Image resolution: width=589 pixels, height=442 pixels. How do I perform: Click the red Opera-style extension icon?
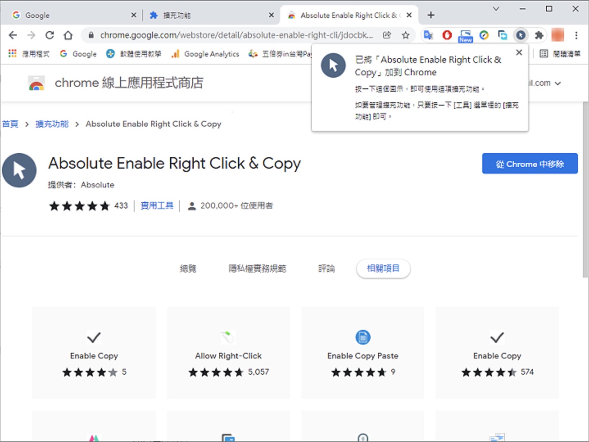click(447, 35)
